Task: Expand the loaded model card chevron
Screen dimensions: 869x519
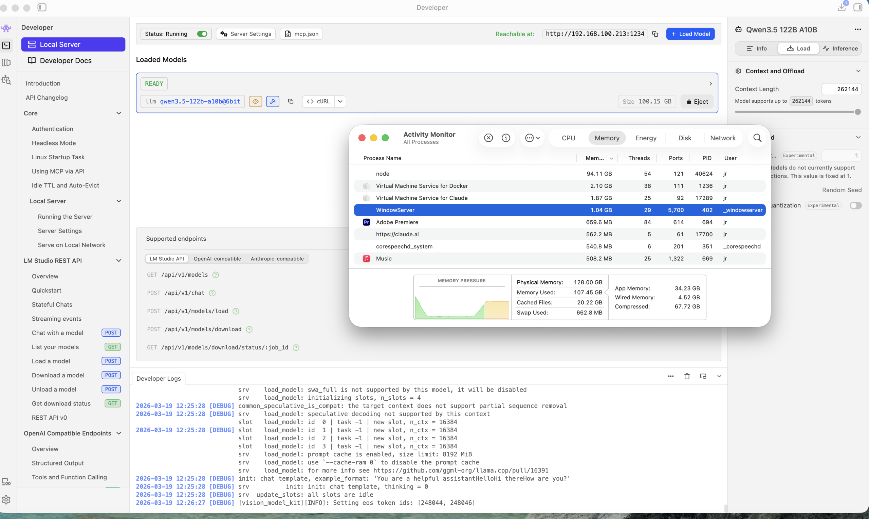Action: click(x=710, y=84)
